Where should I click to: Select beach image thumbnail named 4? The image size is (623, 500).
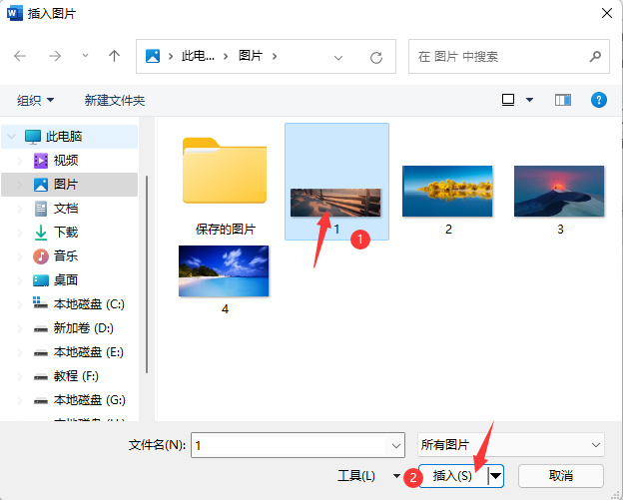point(224,271)
